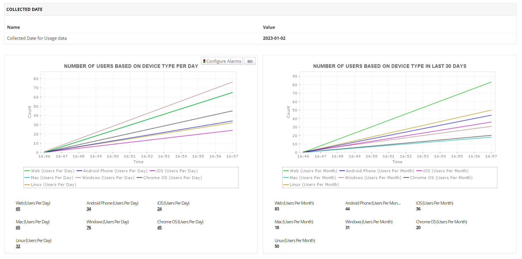Open the Collected Date for Usage data link

(37, 38)
